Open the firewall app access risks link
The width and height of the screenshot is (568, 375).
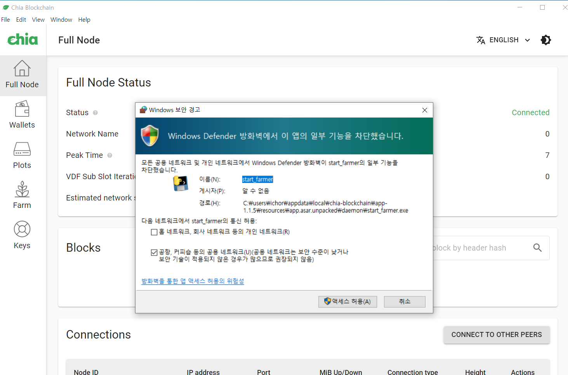tap(193, 281)
